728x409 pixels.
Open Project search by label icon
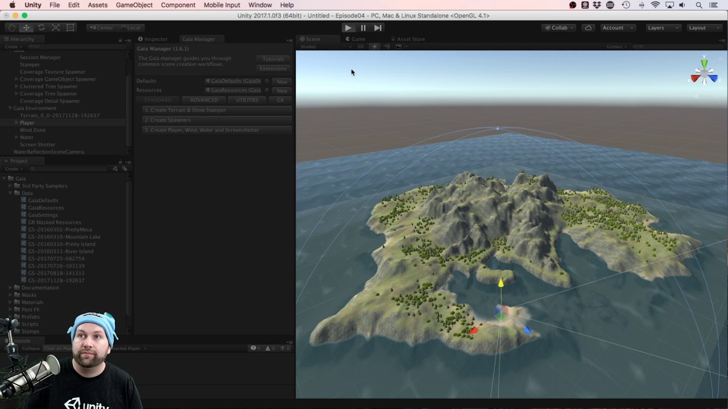click(x=125, y=169)
